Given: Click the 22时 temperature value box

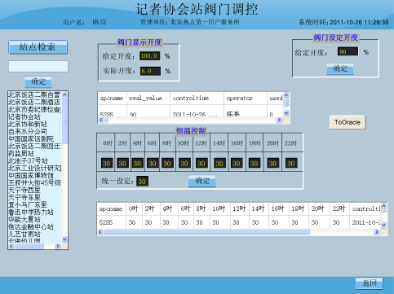Looking at the screenshot, I should click(291, 163).
